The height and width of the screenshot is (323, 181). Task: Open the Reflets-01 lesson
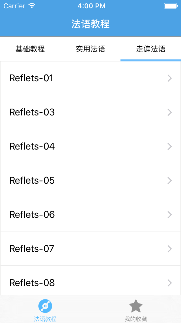(90, 78)
